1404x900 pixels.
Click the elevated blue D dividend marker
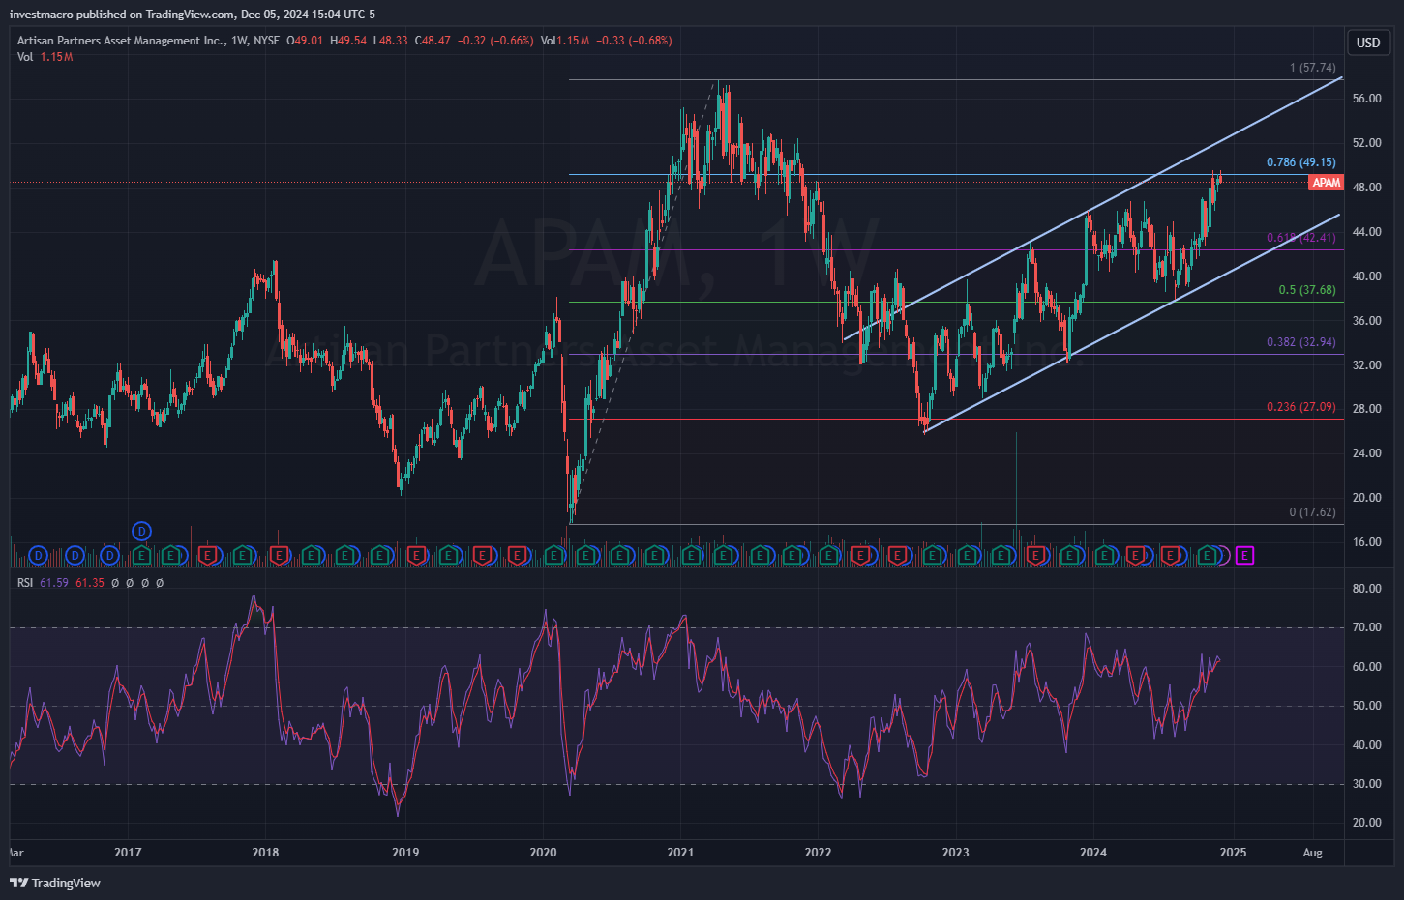point(141,531)
